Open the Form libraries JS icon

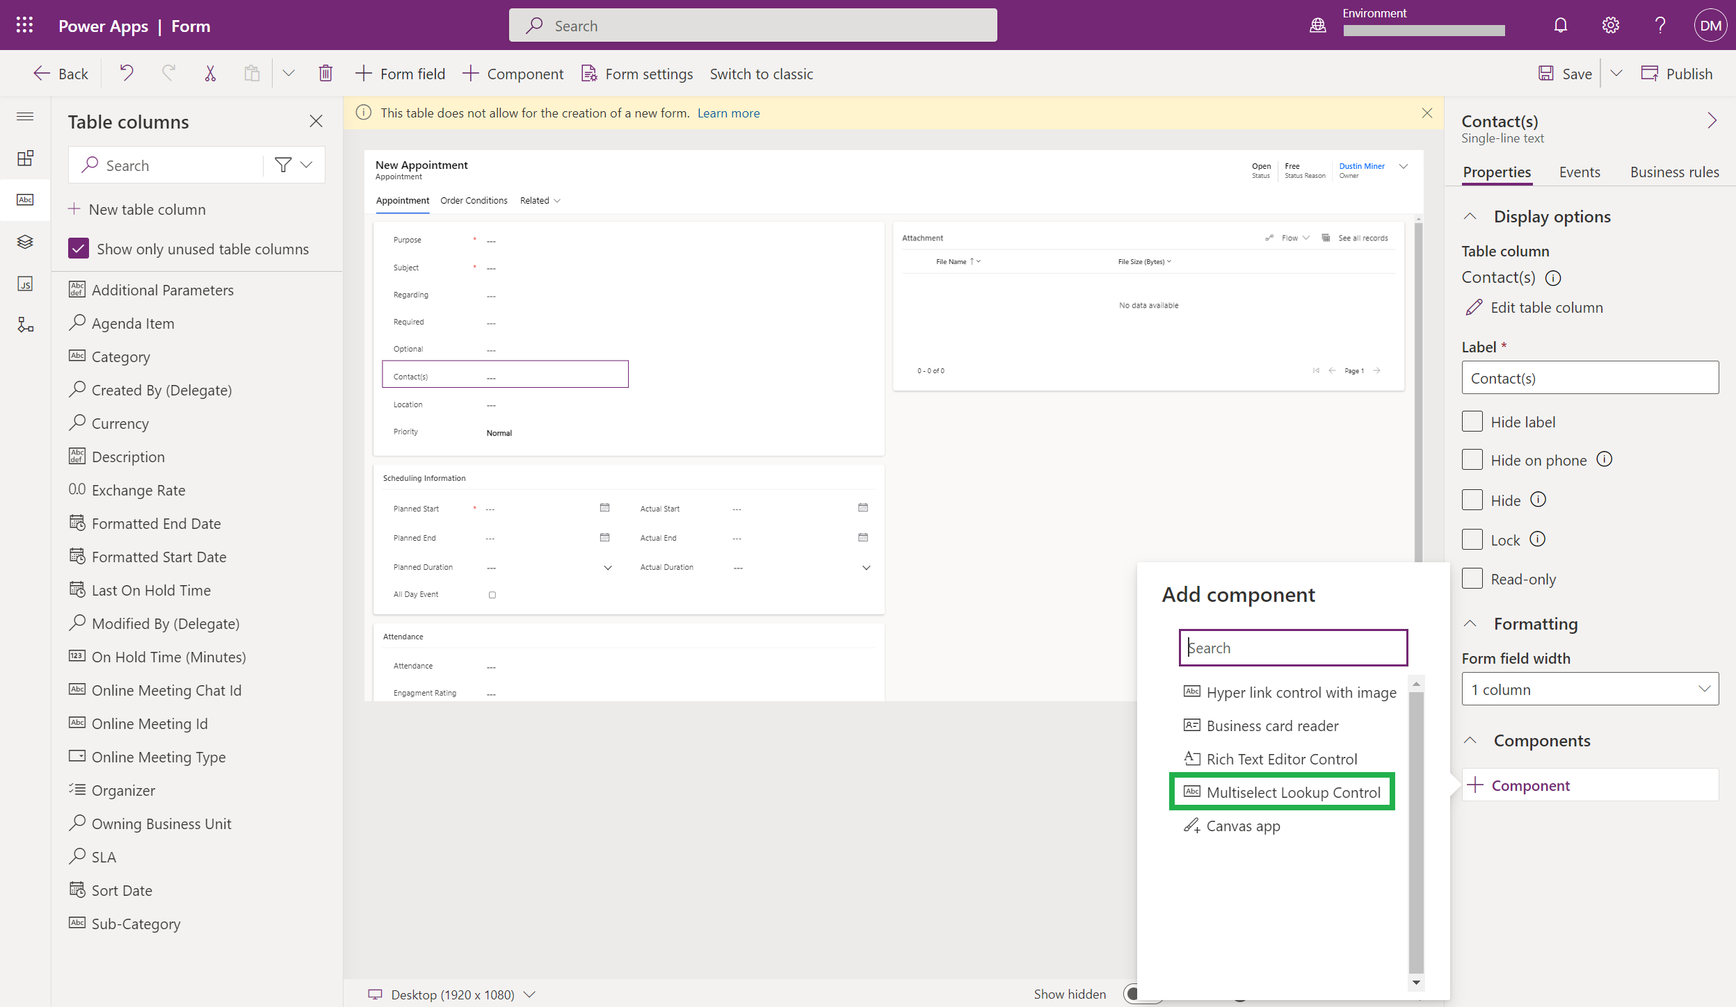pos(25,284)
